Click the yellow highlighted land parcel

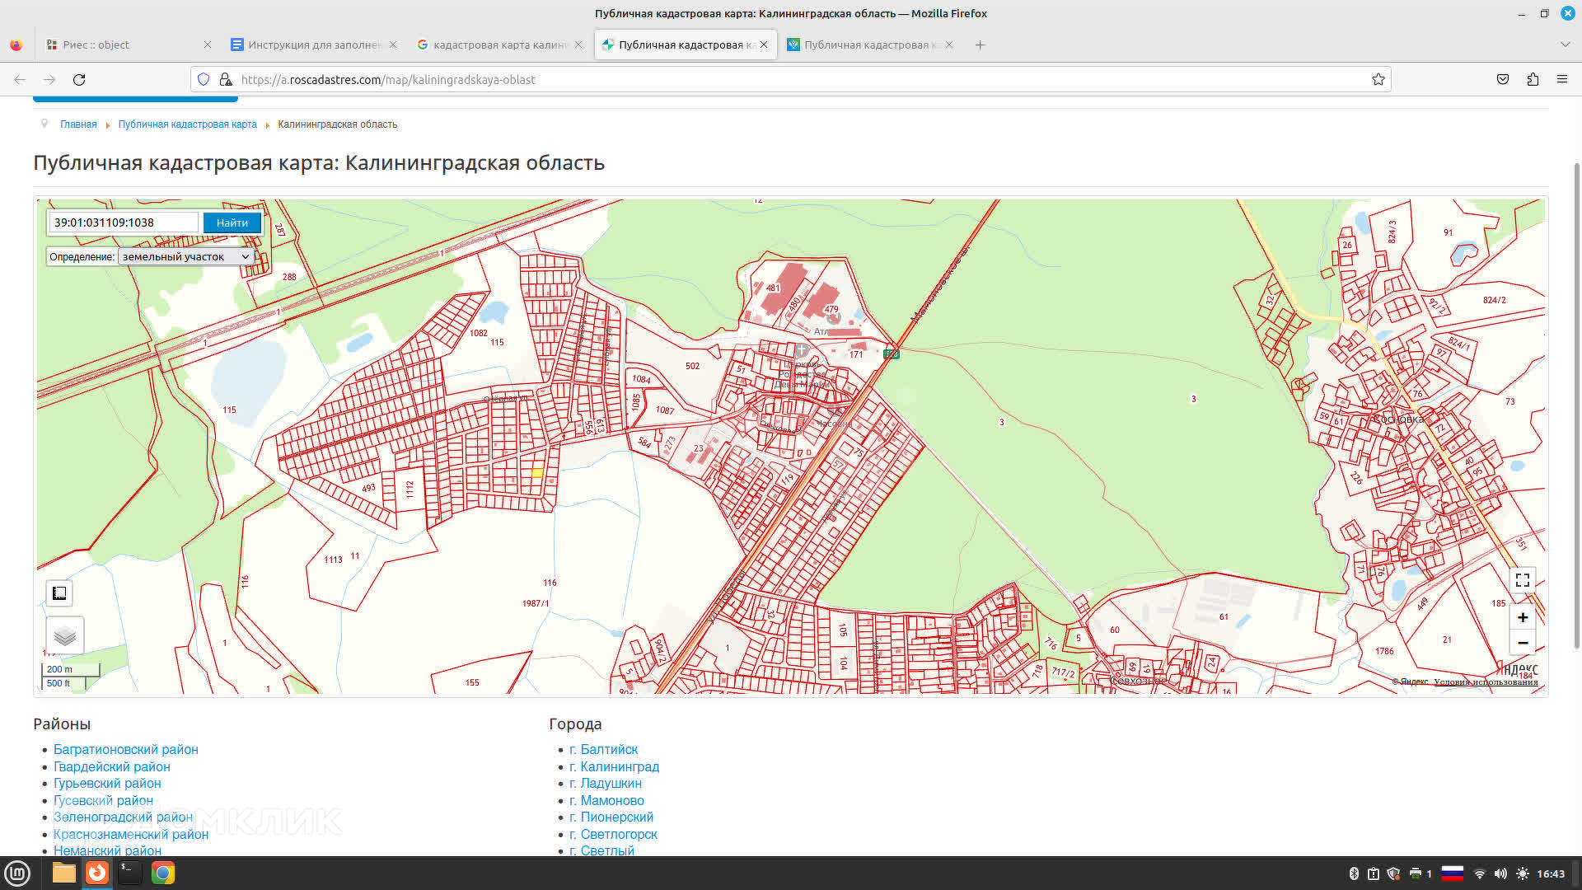click(x=536, y=473)
